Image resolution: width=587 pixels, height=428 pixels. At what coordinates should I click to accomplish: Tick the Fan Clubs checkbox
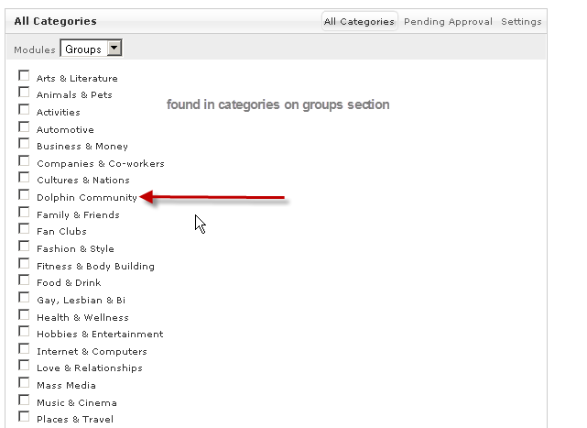[24, 230]
